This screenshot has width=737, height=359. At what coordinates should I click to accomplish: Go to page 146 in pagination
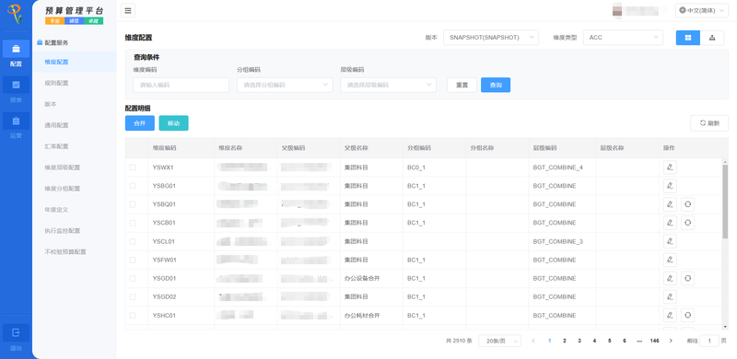tap(654, 341)
